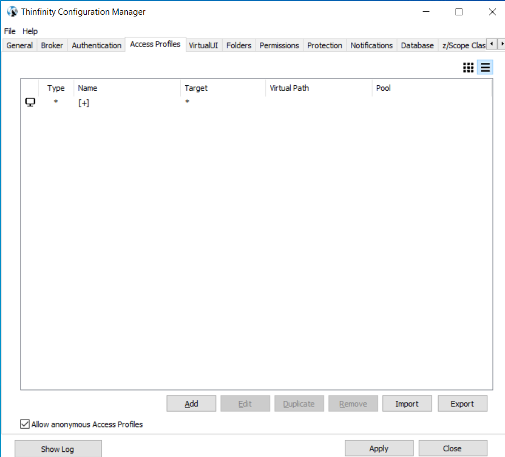Close the window using the title bar X
Image resolution: width=505 pixels, height=457 pixels.
pos(492,12)
